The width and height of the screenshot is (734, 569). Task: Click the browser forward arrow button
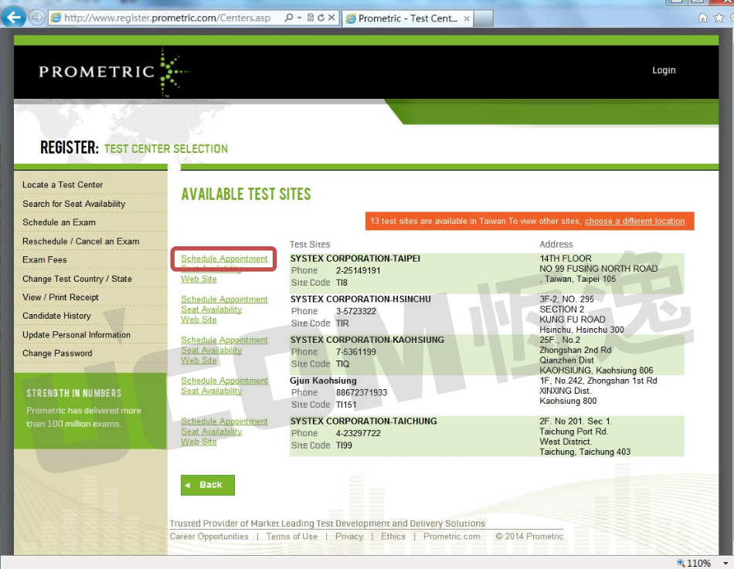(36, 19)
